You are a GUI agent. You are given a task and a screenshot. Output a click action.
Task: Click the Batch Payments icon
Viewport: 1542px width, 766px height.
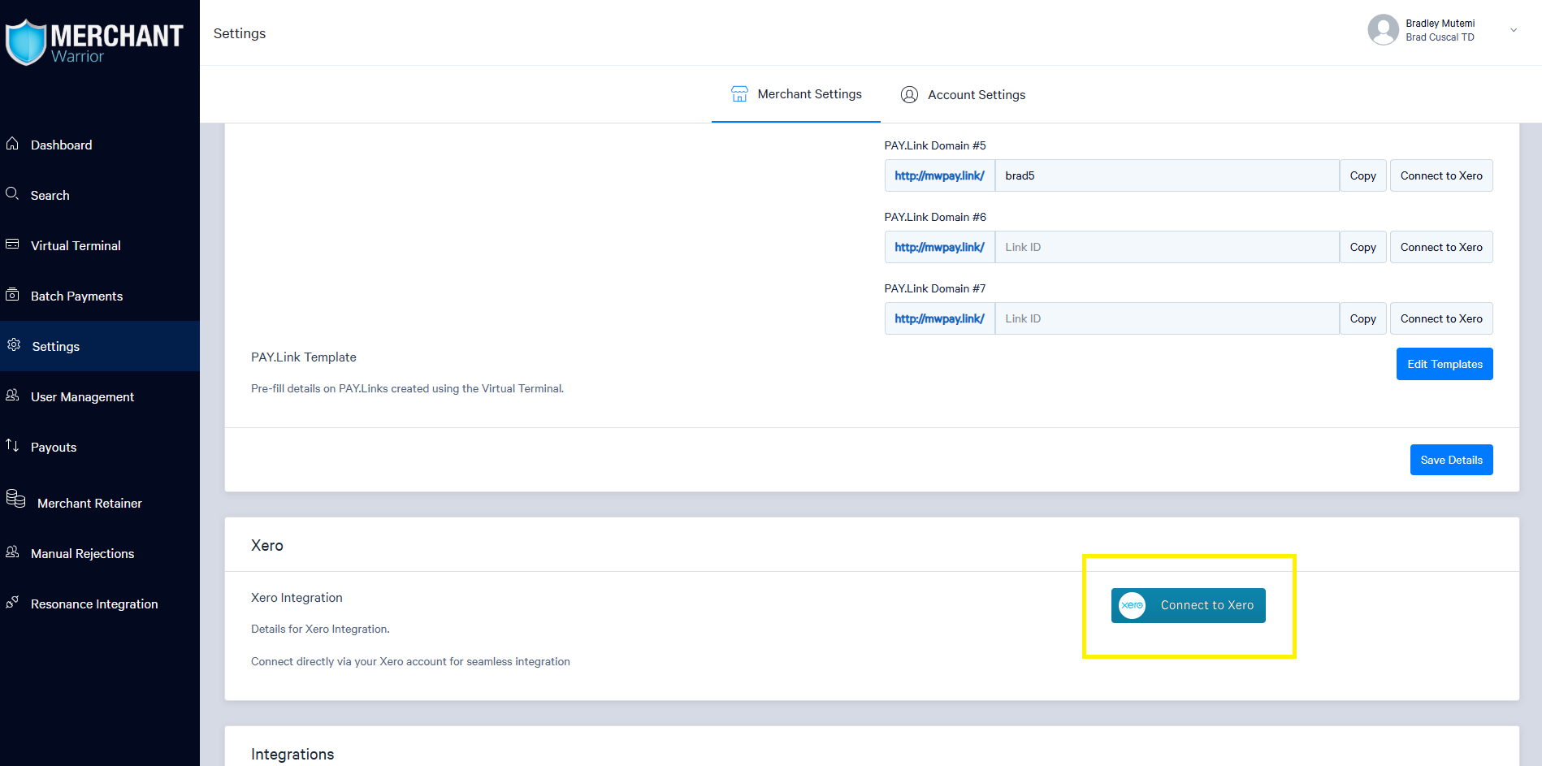(12, 294)
